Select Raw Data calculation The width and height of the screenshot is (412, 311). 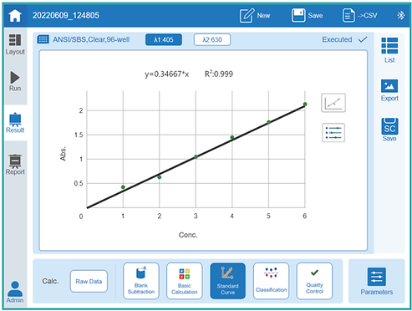[89, 281]
